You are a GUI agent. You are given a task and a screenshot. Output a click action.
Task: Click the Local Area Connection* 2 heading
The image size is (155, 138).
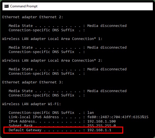pos(52,60)
